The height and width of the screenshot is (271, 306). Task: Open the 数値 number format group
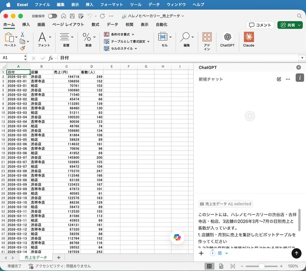tap(88, 40)
